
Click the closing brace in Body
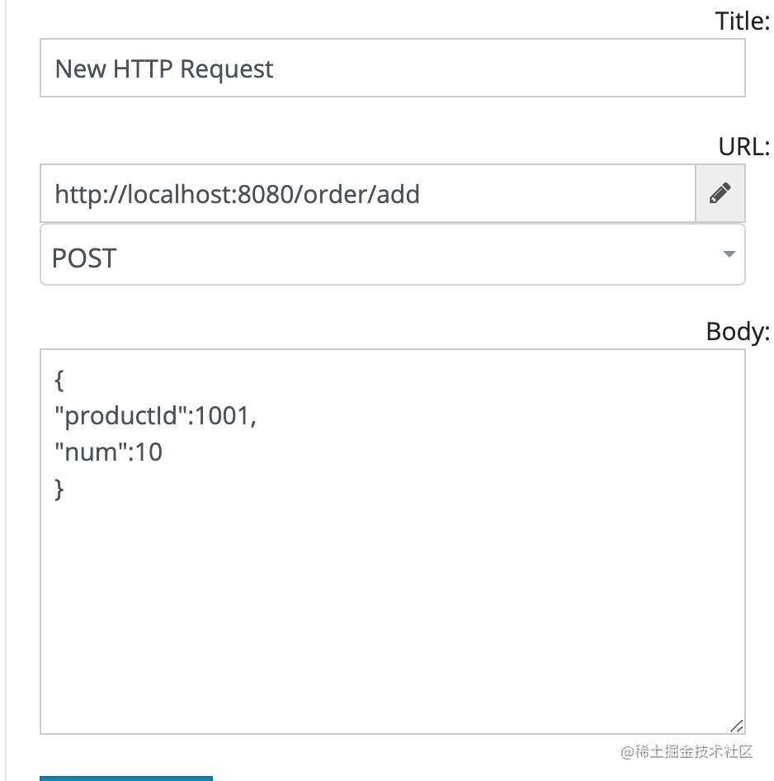click(59, 489)
